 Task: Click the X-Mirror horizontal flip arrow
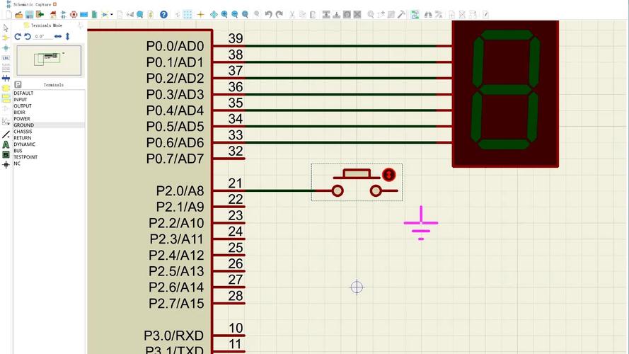tap(58, 37)
